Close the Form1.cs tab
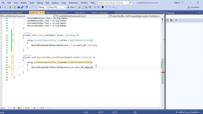The width and height of the screenshot is (203, 114). point(43,13)
